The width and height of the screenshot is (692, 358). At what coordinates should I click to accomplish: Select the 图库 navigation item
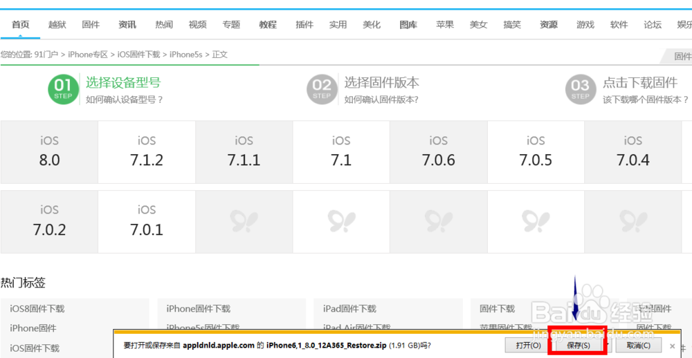click(x=409, y=25)
